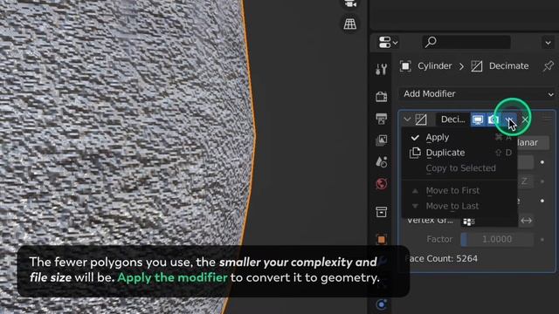Open the Physics properties tab

(x=381, y=304)
